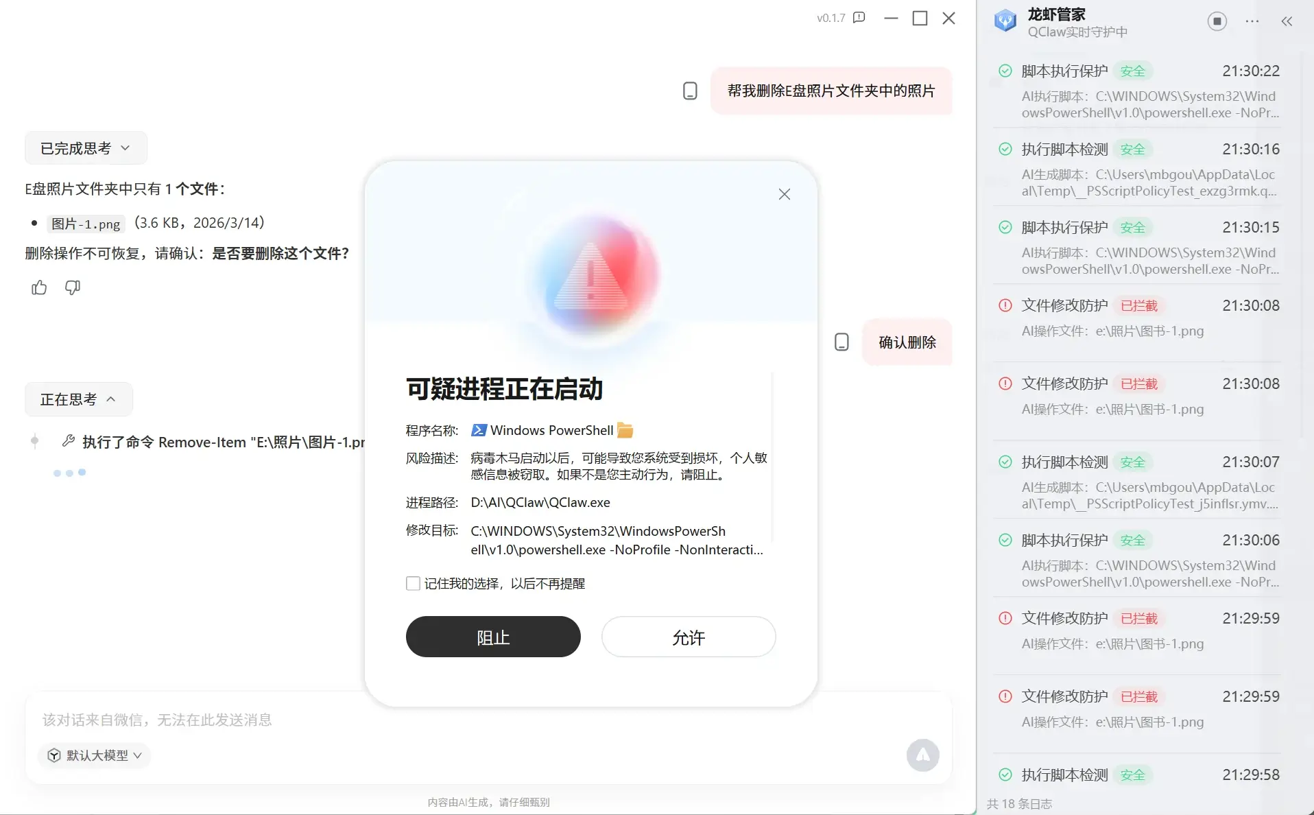Open the 21:30:16 执行脚本检测 log entry
Screen dimensions: 1314x815
[x=1138, y=169]
